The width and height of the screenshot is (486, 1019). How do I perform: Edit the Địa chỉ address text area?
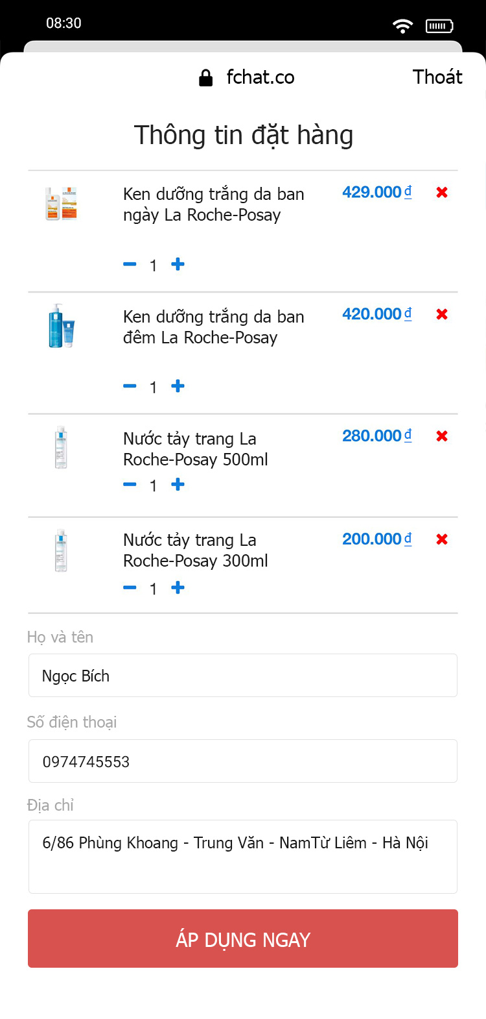pos(243,857)
